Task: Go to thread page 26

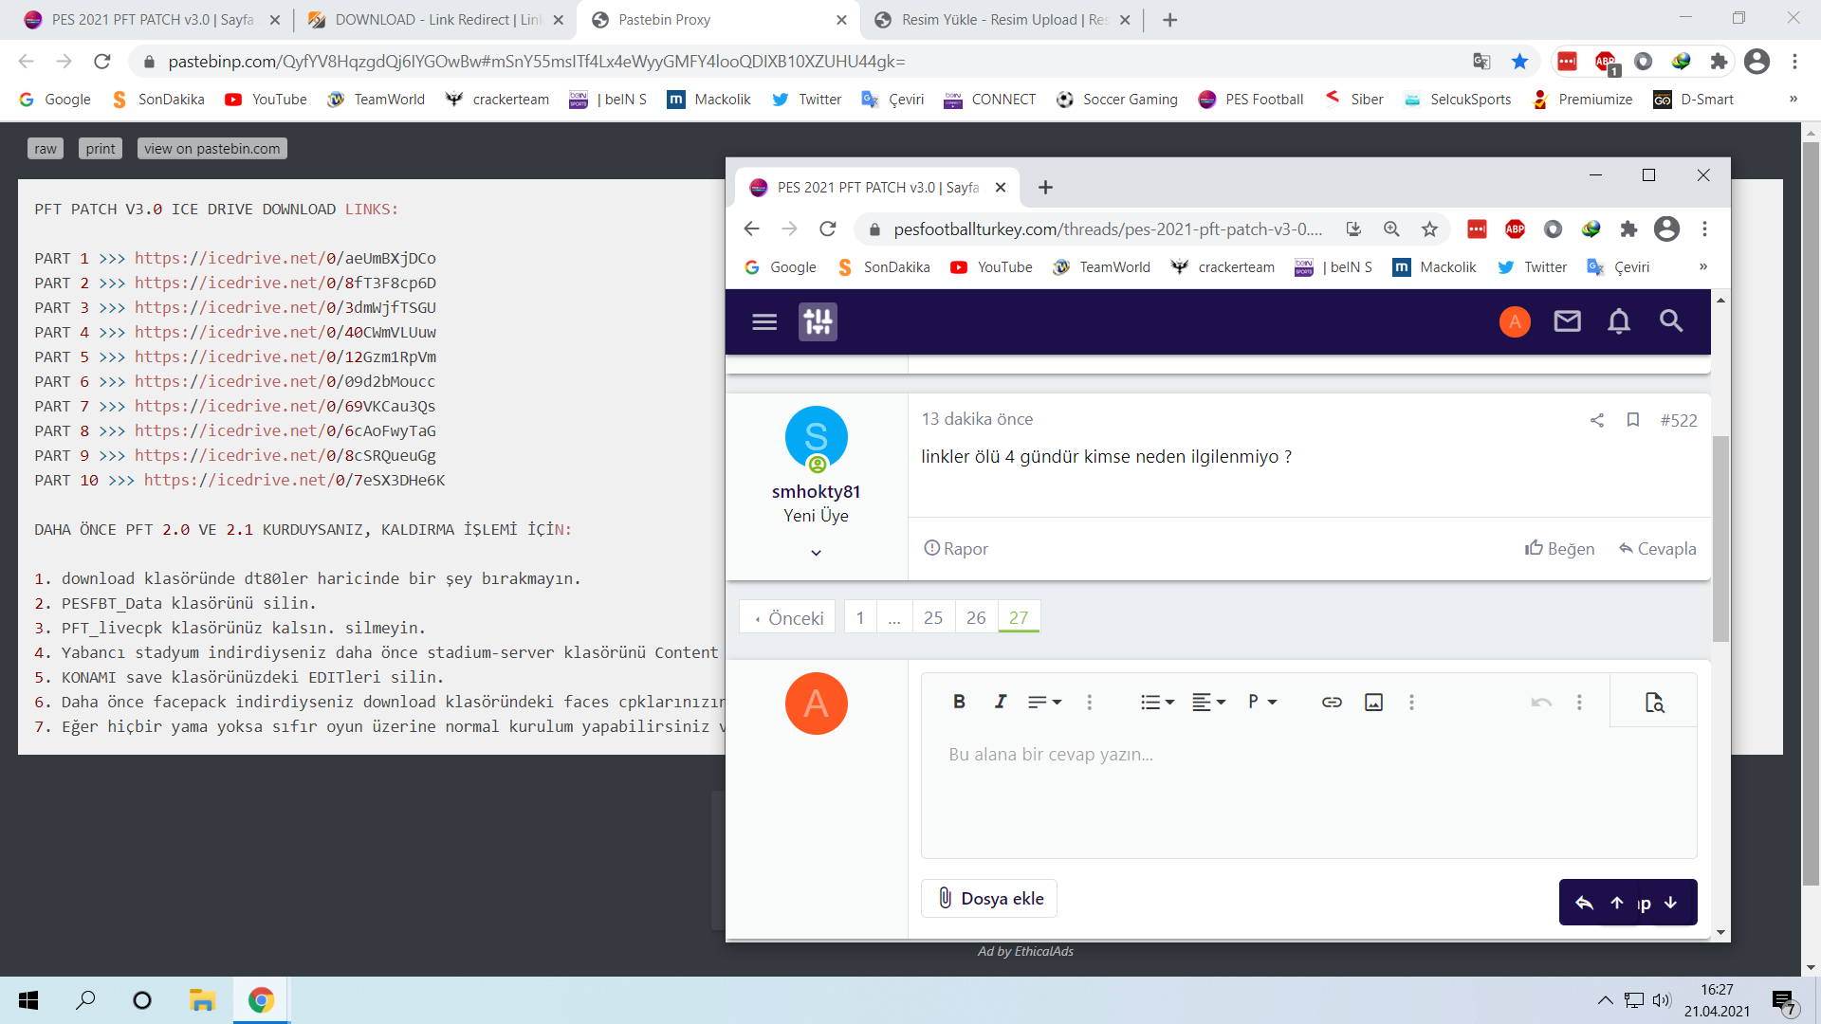Action: 976,617
